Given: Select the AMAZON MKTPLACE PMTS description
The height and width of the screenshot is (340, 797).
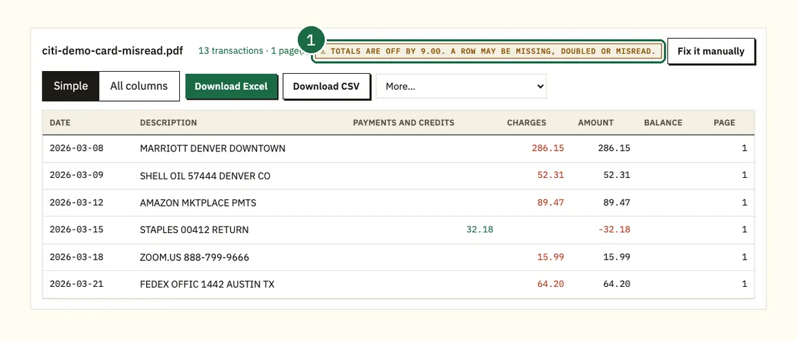Looking at the screenshot, I should [x=198, y=203].
